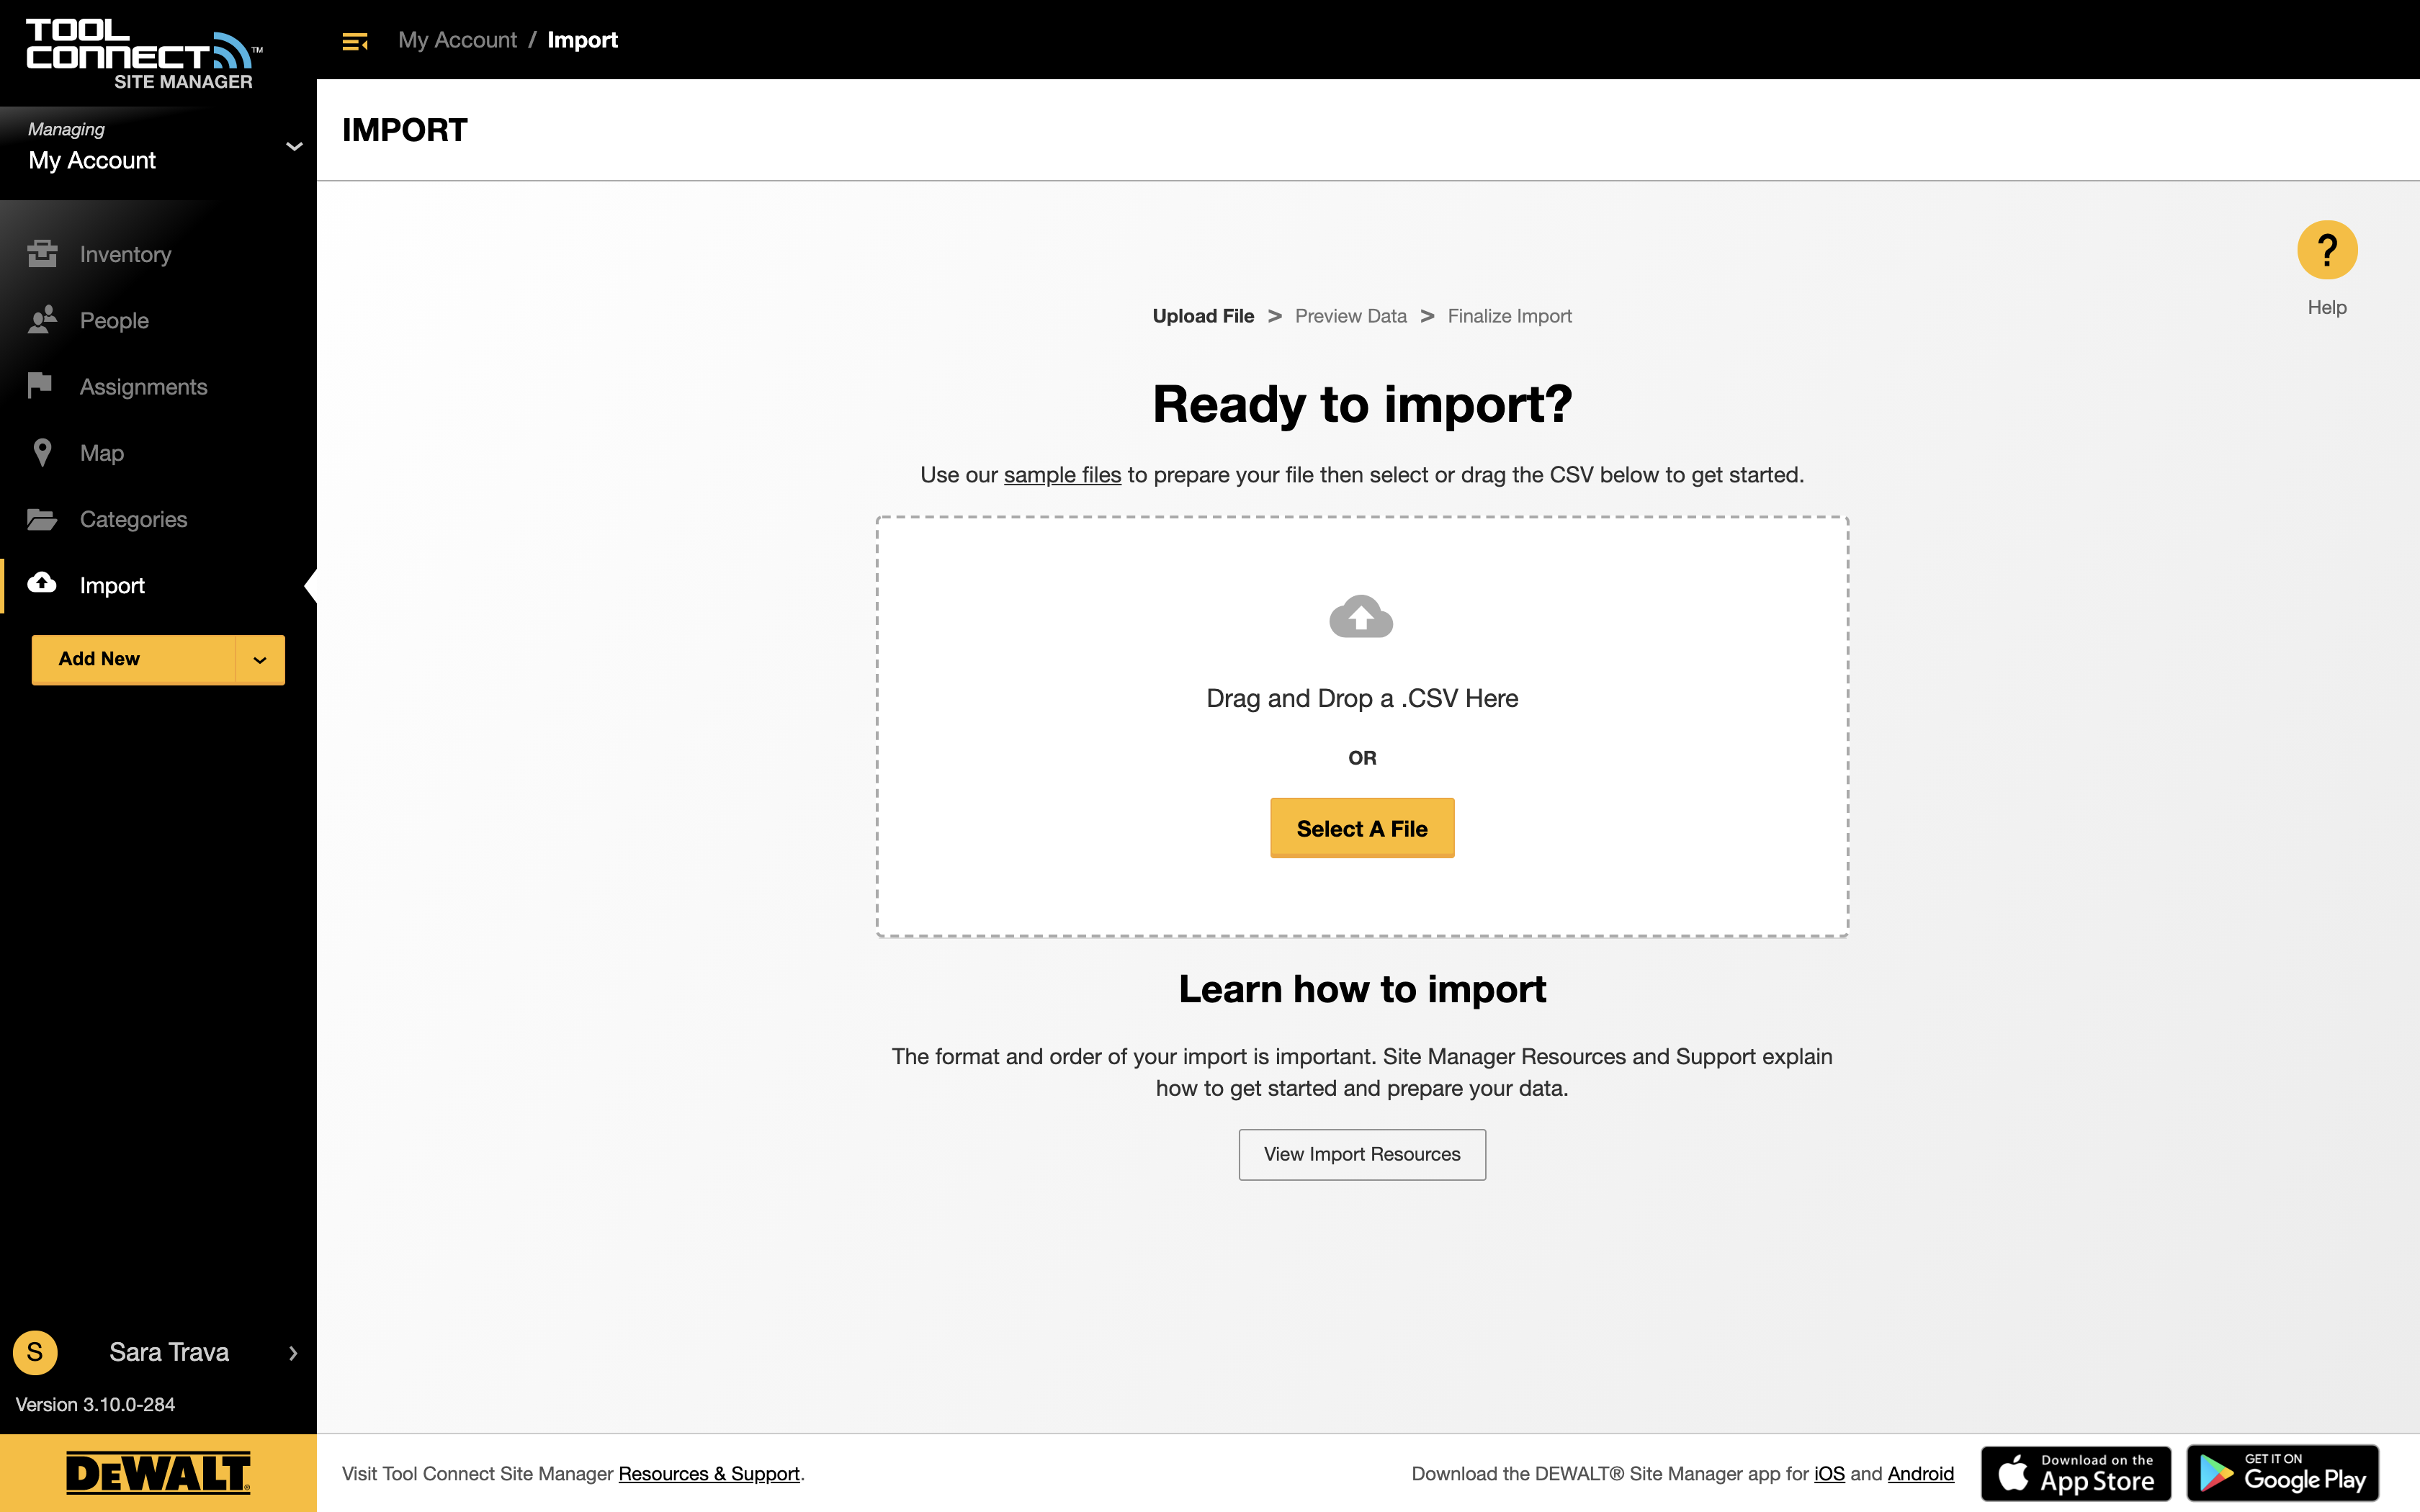Viewport: 2420px width, 1512px height.
Task: Click the Select A File button
Action: [x=1362, y=828]
